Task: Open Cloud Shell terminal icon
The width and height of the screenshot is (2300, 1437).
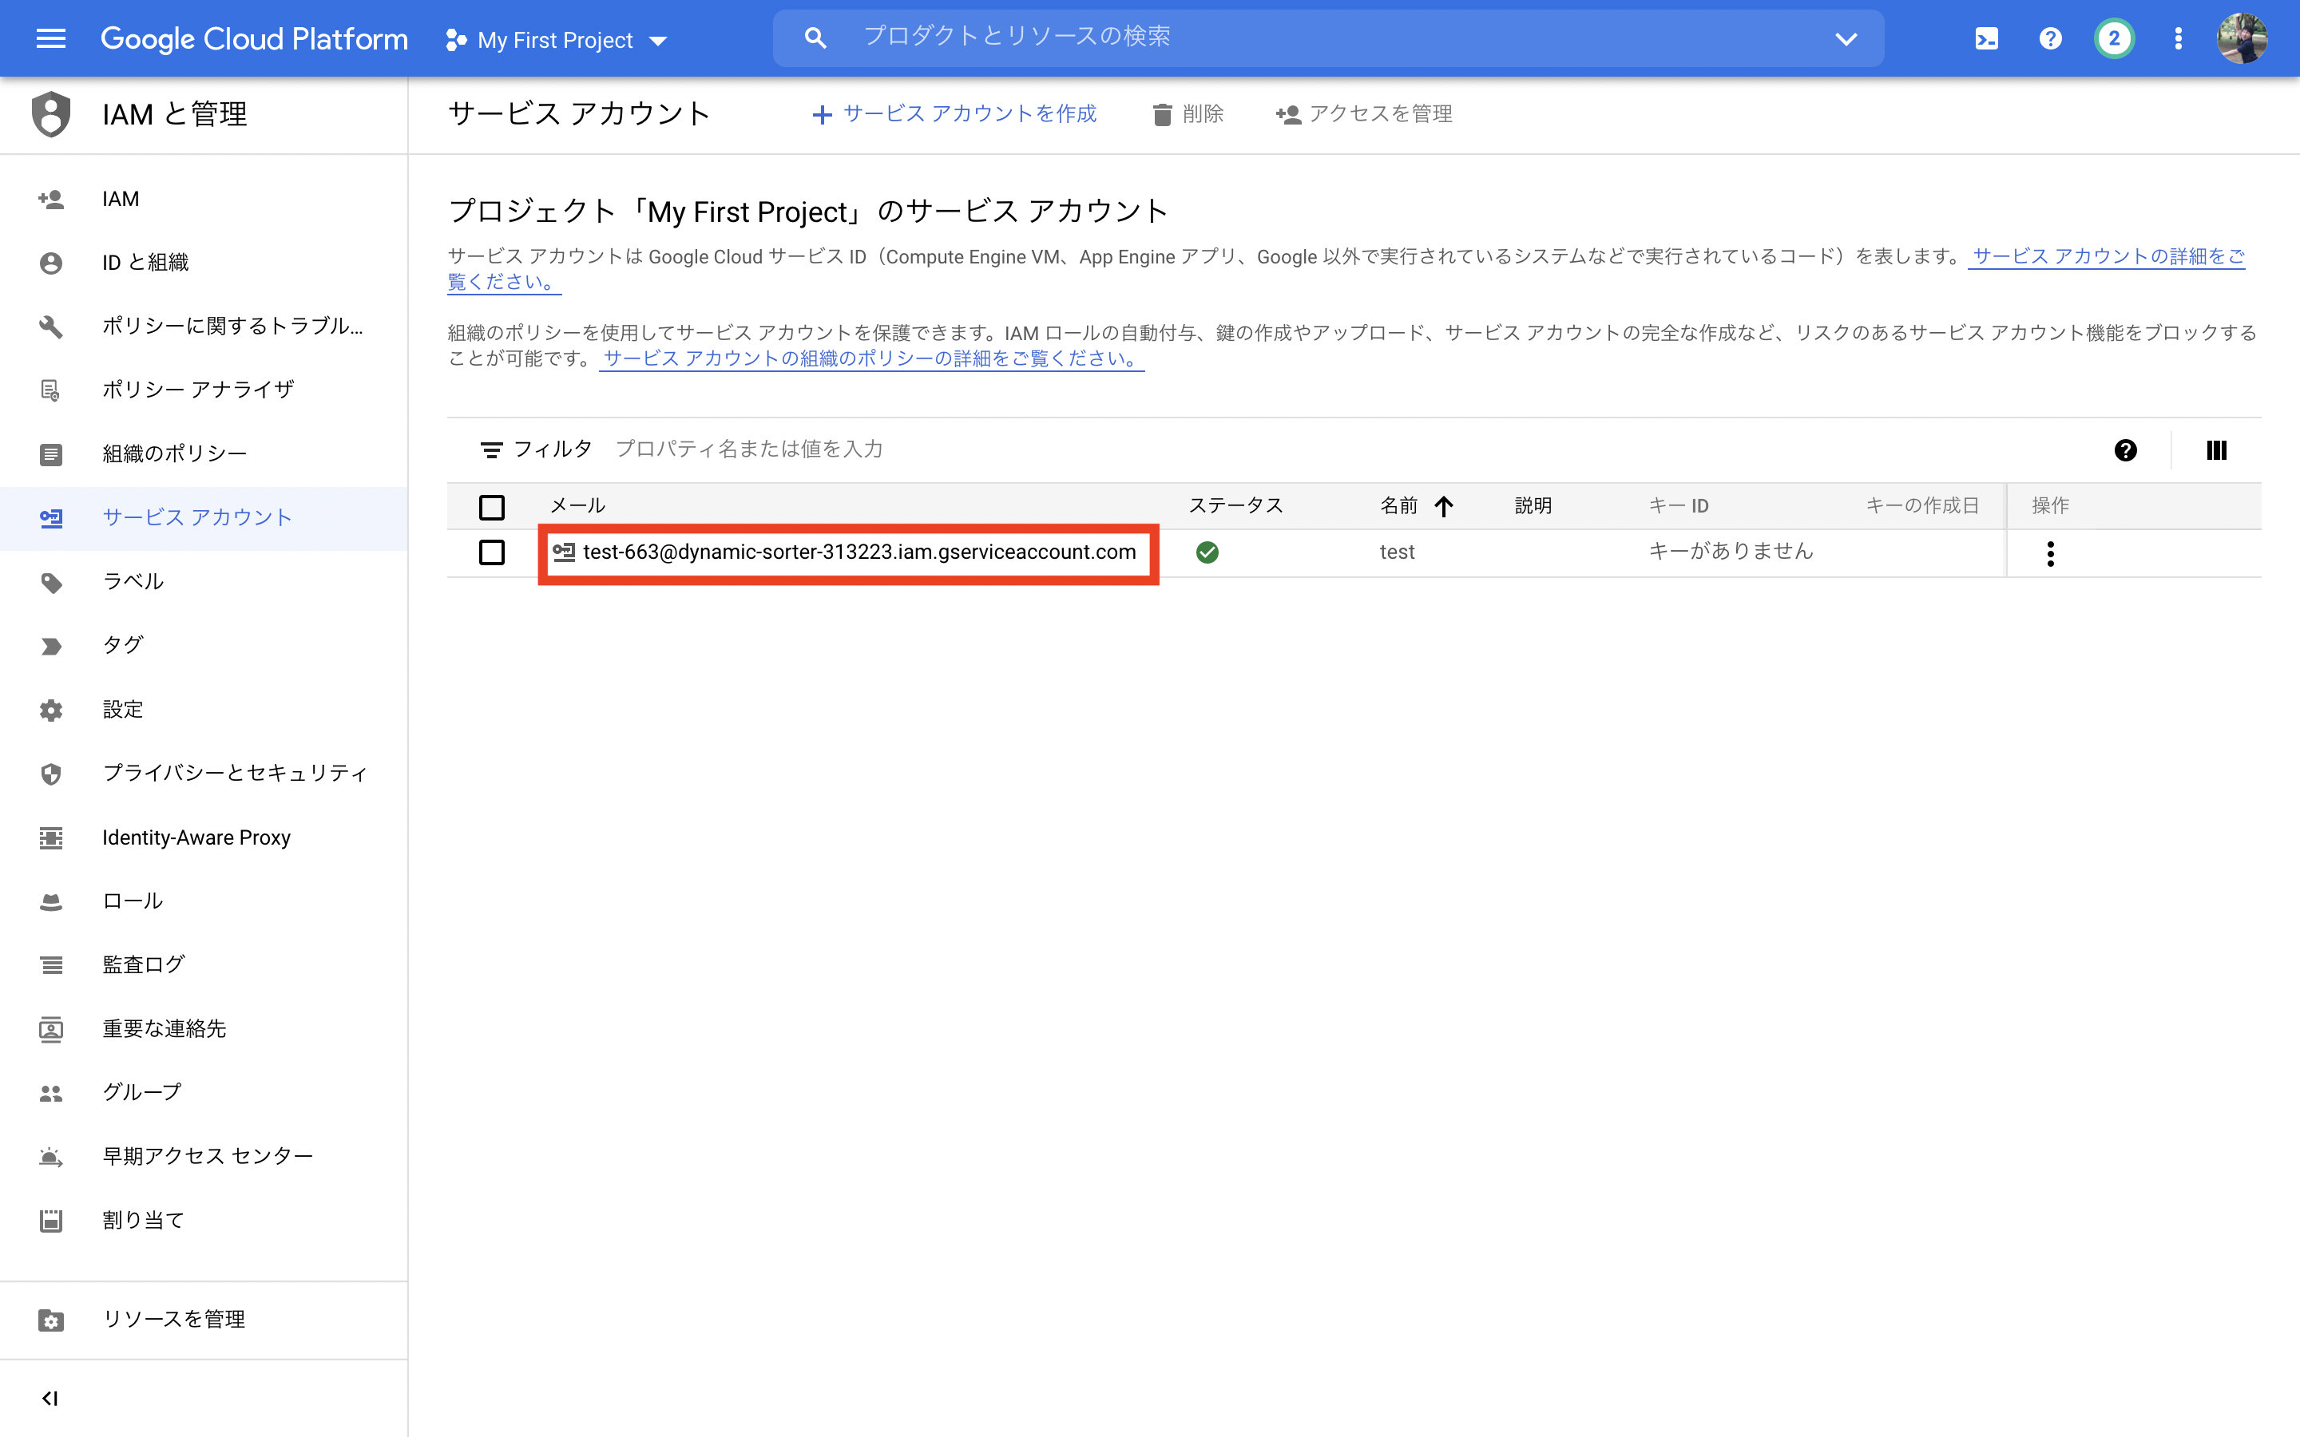Action: [x=1985, y=38]
